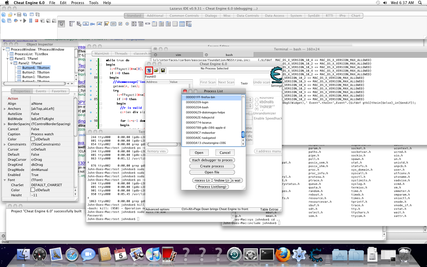This screenshot has height=267, width=427.
Task: Click the Caption value 'Process watch' field
Action: pos(52,134)
